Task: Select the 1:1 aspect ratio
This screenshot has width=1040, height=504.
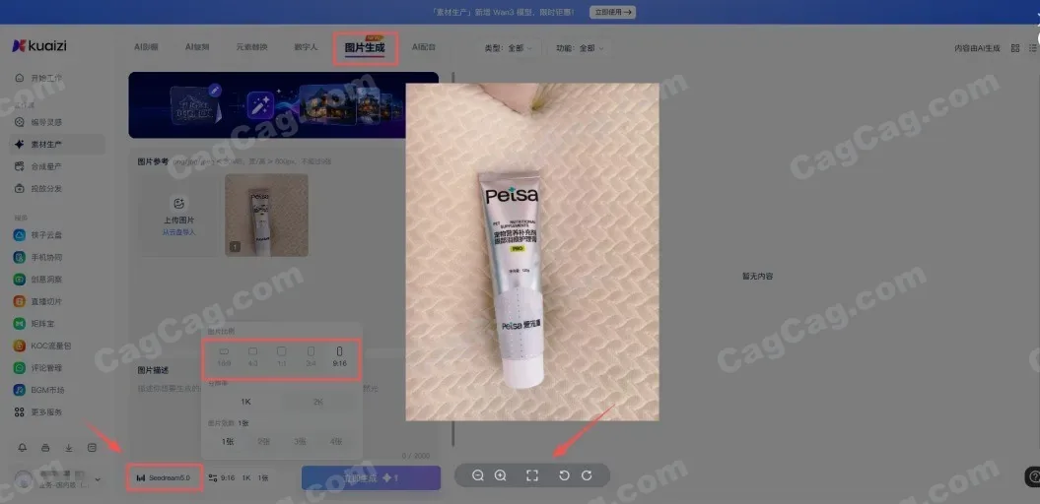Action: pyautogui.click(x=281, y=357)
